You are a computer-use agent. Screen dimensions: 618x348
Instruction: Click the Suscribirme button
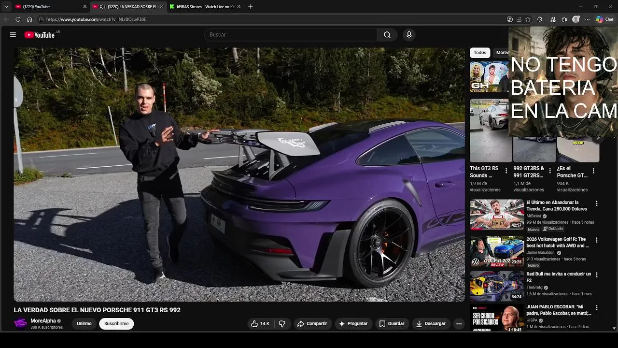[116, 324]
